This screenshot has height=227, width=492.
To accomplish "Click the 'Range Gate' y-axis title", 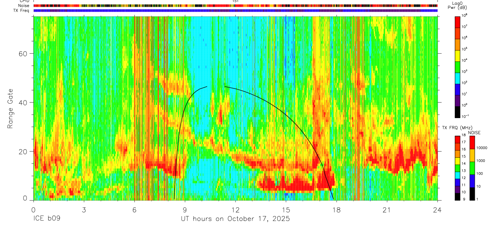I will coord(10,108).
